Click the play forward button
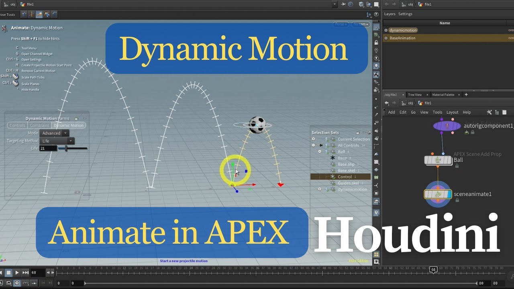This screenshot has width=514, height=289. (x=17, y=273)
